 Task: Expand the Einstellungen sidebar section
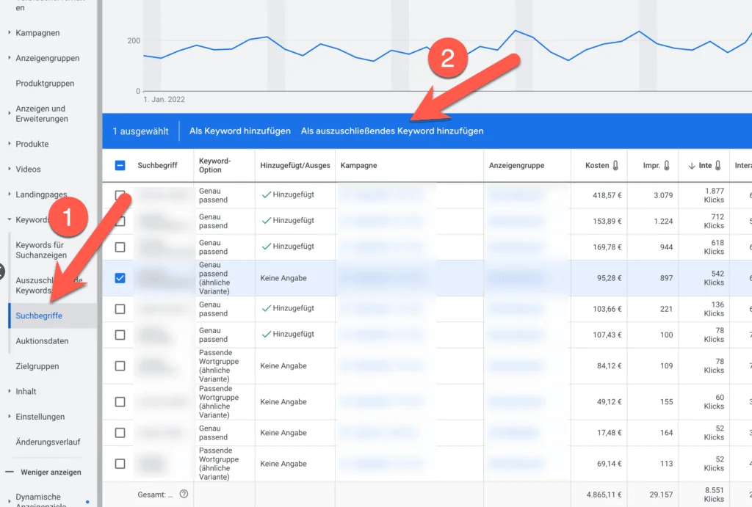9,417
